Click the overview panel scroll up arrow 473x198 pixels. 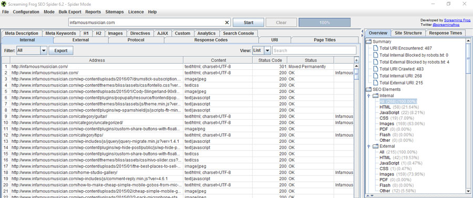tap(468, 40)
